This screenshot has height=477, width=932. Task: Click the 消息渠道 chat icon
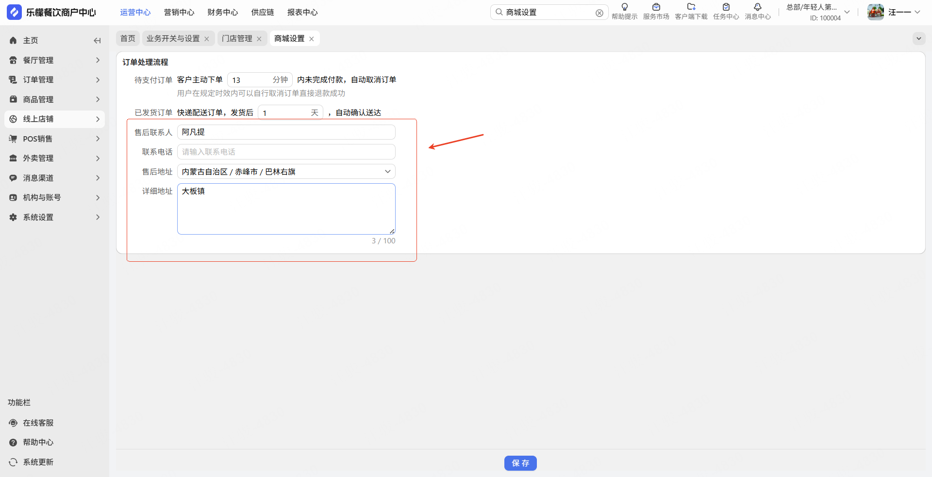pyautogui.click(x=13, y=178)
